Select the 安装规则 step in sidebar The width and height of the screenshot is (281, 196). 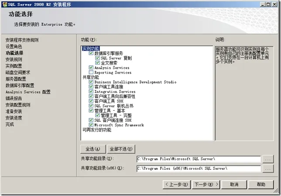(x=14, y=59)
